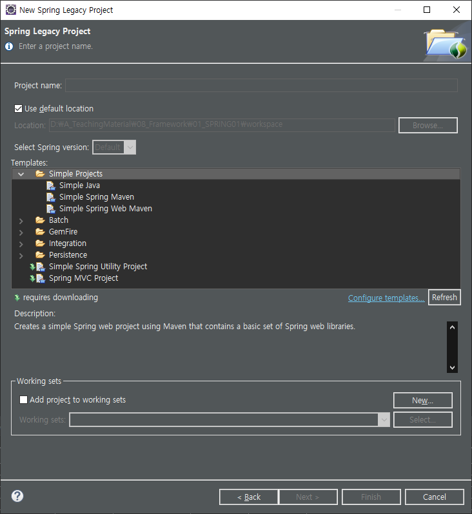Click the Simple Spring Web Maven icon
Screen dimensions: 472x514
click(50, 209)
